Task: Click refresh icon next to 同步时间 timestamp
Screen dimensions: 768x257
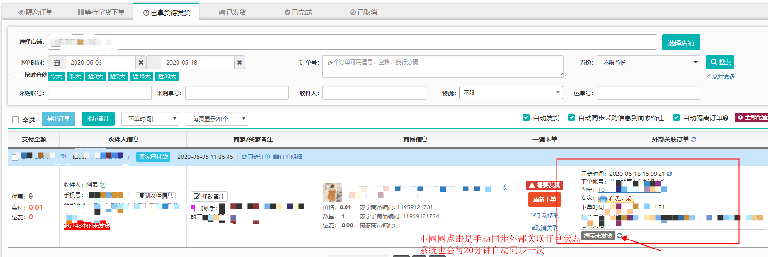Action: point(669,174)
